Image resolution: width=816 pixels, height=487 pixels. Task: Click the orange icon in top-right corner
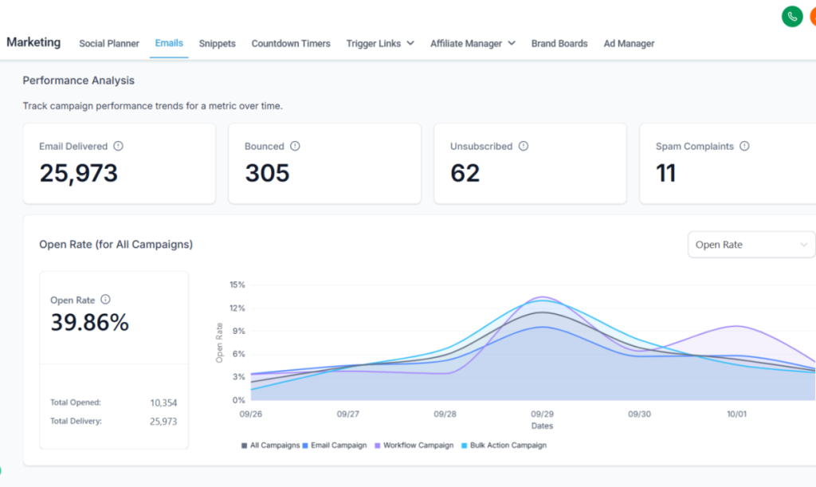point(811,17)
